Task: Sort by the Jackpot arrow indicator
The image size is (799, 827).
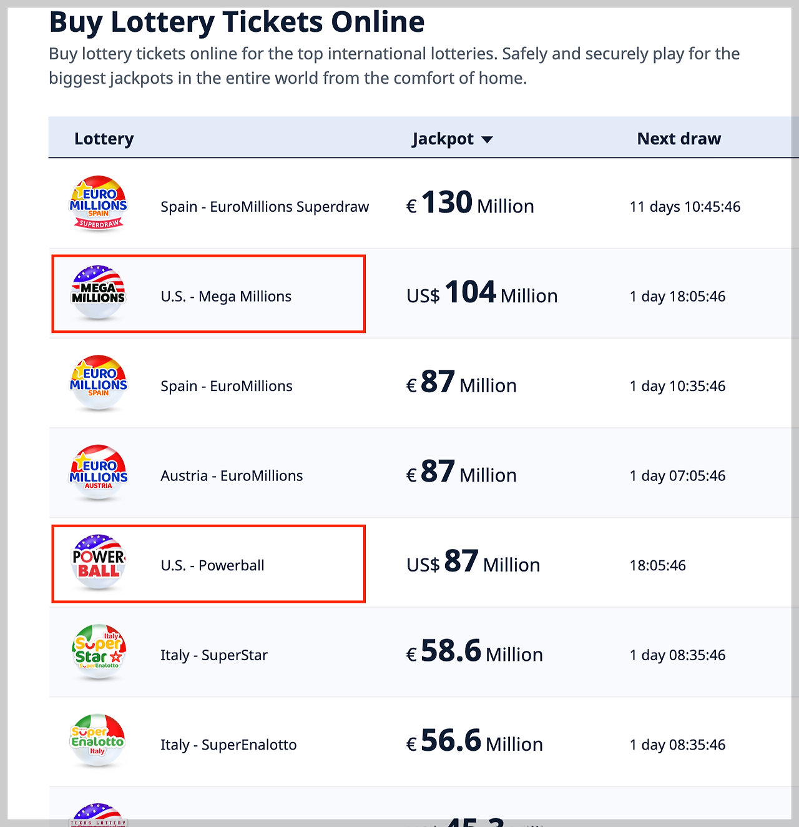Action: (488, 139)
